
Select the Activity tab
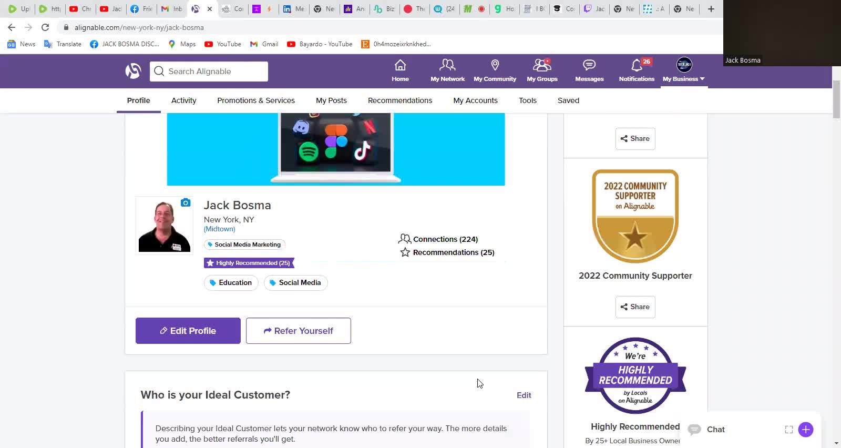(x=183, y=100)
